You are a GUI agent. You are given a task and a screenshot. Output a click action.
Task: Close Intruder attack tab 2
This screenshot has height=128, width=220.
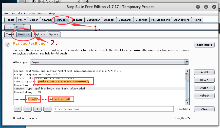21,27
